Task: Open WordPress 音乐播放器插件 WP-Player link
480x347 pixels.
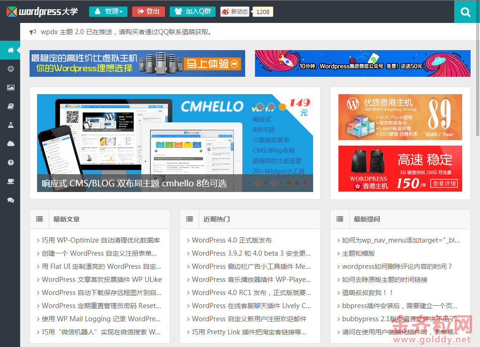Action: coord(251,280)
